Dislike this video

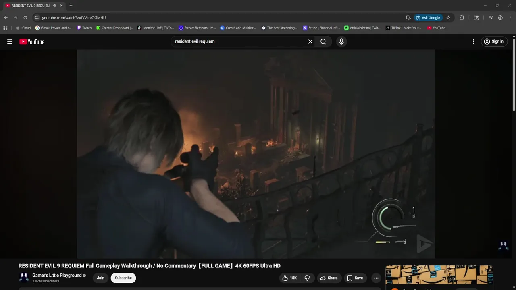point(308,278)
